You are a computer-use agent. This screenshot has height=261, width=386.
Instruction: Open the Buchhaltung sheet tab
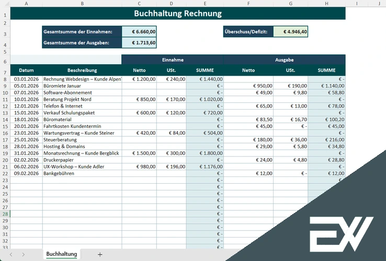click(62, 254)
